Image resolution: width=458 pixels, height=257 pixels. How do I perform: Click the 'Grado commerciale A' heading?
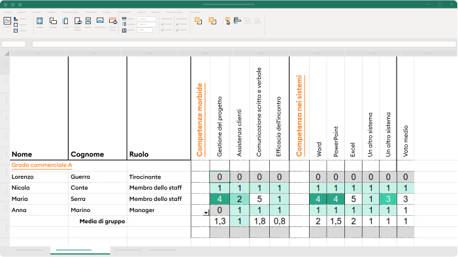click(x=42, y=165)
